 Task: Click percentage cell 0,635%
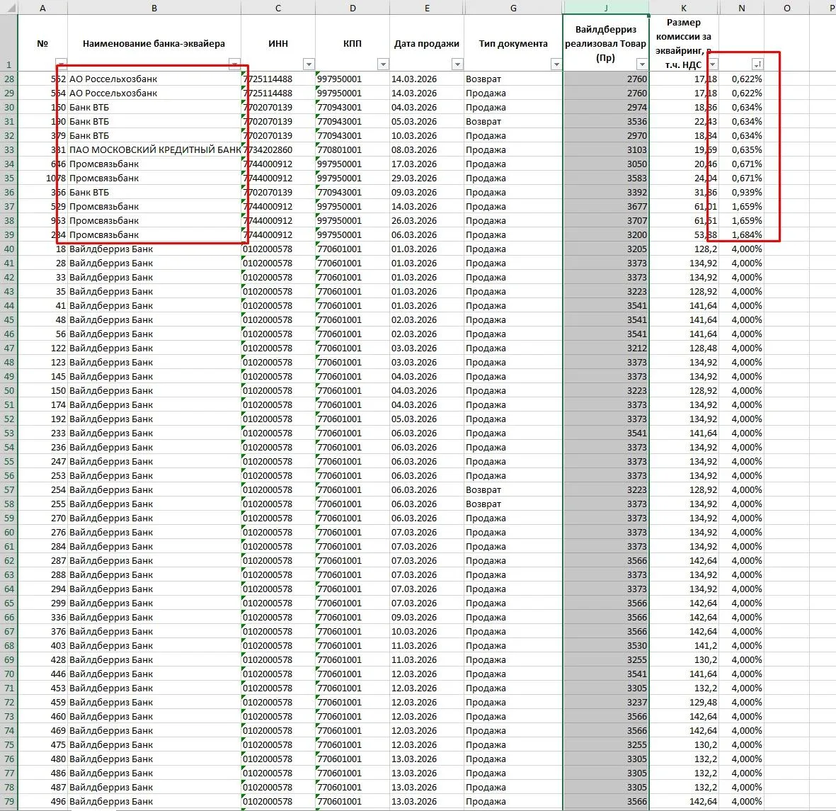(742, 150)
